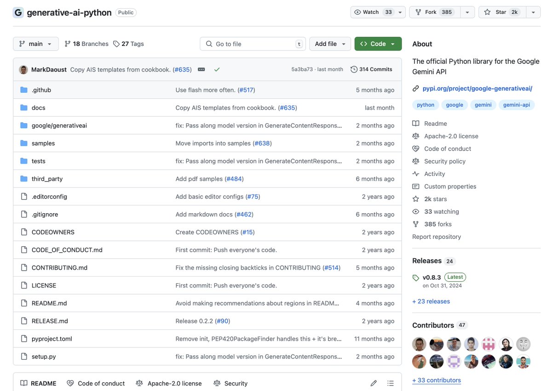Open the + 23 releases link
552x391 pixels.
[x=431, y=301]
